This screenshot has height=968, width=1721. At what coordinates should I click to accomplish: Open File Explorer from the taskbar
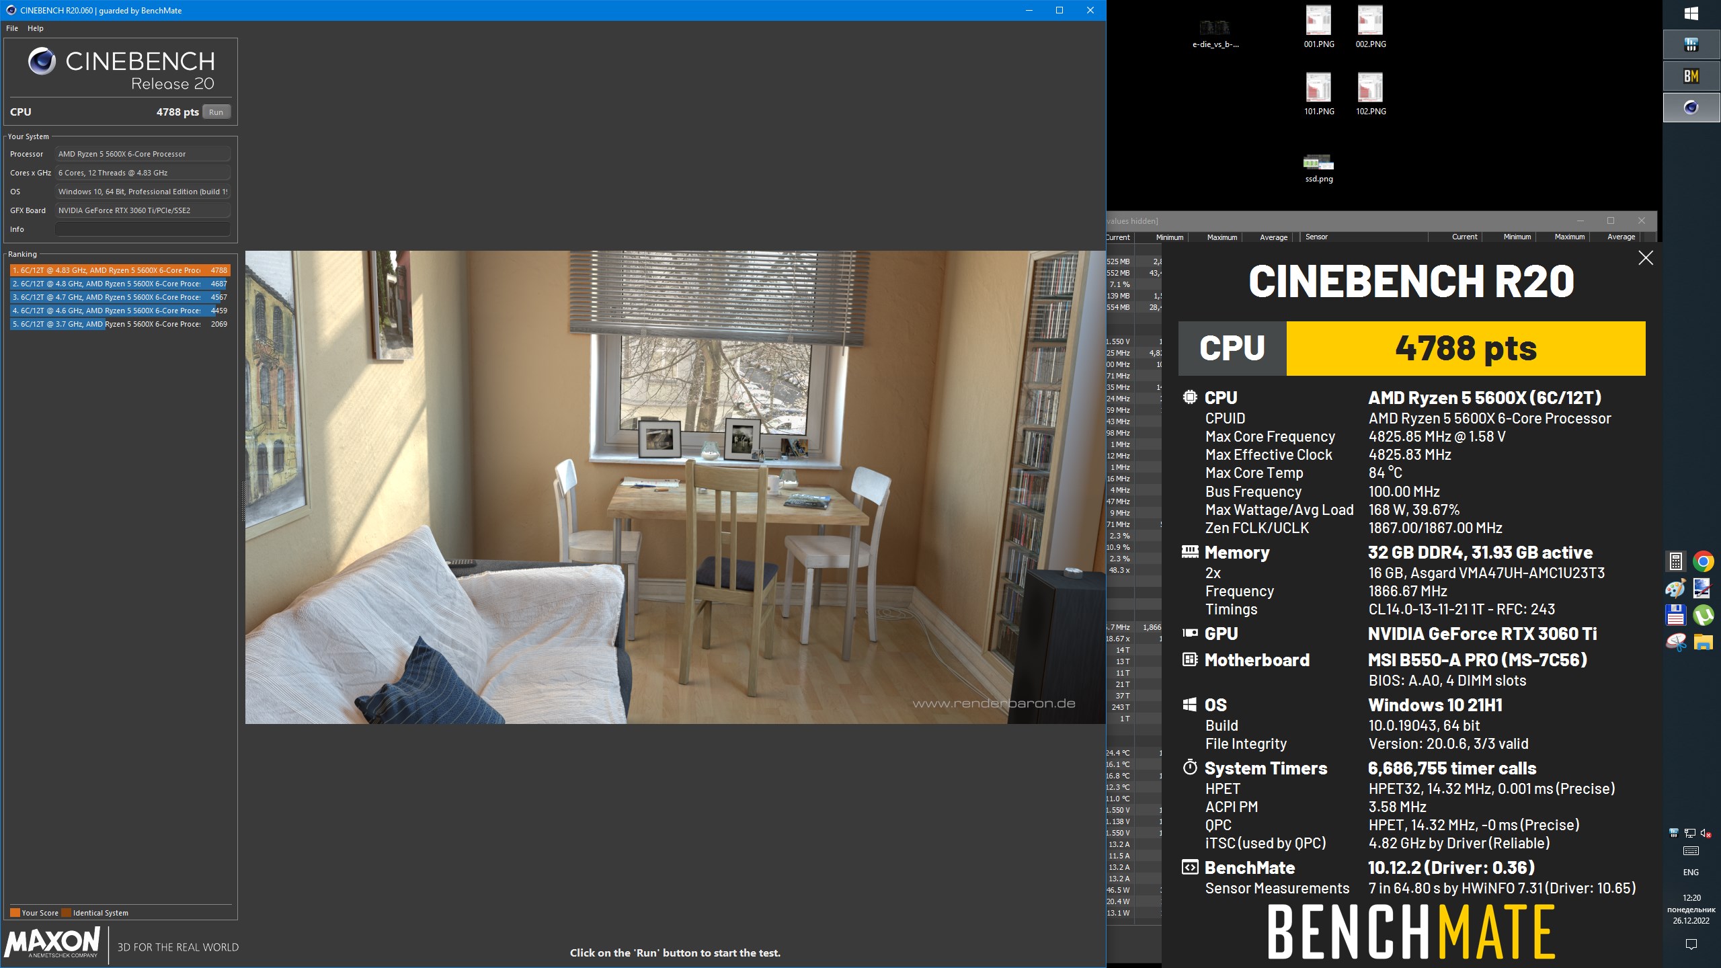point(1704,643)
